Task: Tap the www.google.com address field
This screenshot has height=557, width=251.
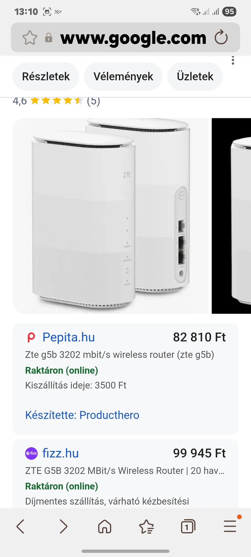Action: tap(133, 38)
